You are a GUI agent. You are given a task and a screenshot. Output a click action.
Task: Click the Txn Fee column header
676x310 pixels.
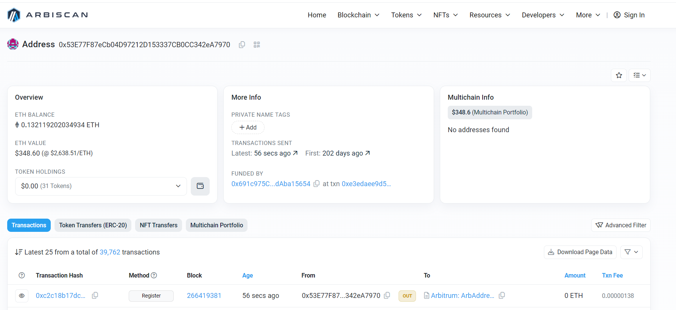(x=612, y=276)
